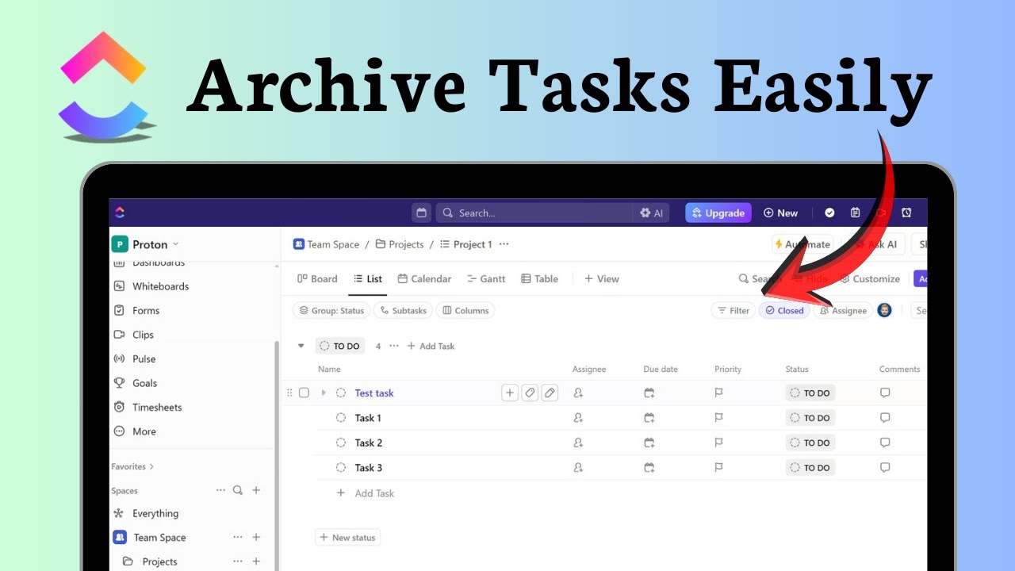Expand the Test task subtasks arrow
The width and height of the screenshot is (1015, 571).
click(x=323, y=393)
